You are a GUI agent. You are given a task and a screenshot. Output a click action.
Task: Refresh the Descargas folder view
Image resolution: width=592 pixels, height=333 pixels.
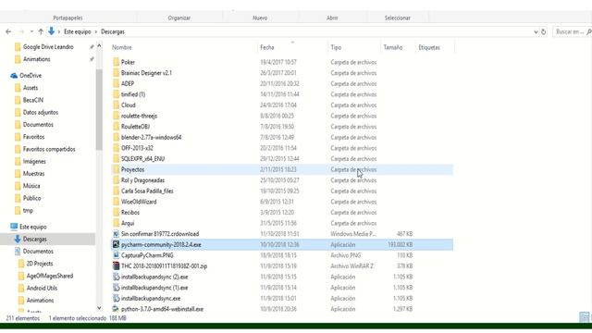click(544, 32)
